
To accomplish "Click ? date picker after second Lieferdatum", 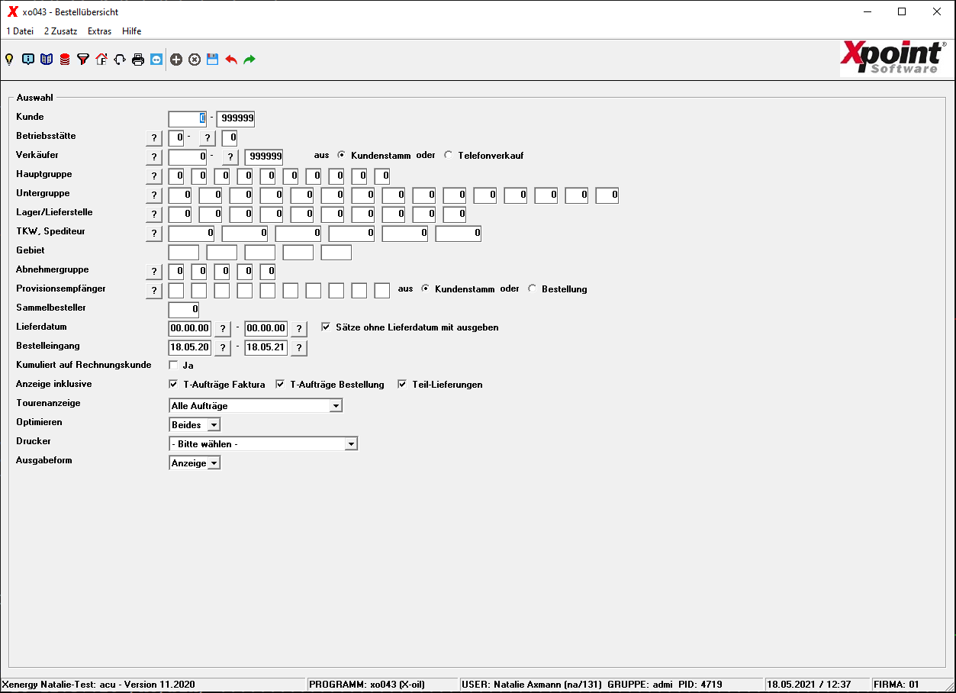I will pyautogui.click(x=298, y=329).
